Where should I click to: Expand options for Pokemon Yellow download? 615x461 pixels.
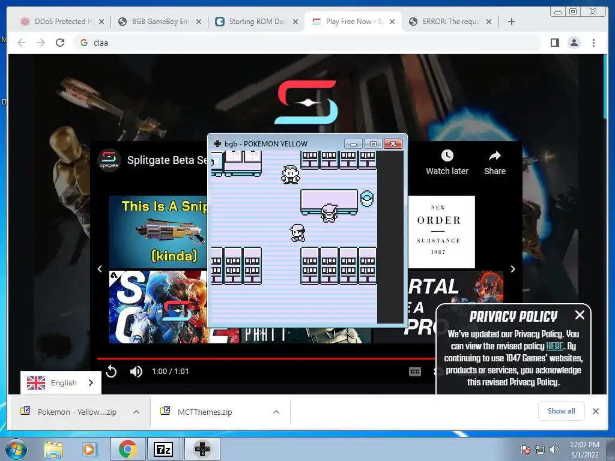tap(136, 412)
